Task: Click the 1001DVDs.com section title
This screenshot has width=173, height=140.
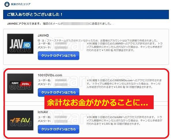Action: point(50,75)
